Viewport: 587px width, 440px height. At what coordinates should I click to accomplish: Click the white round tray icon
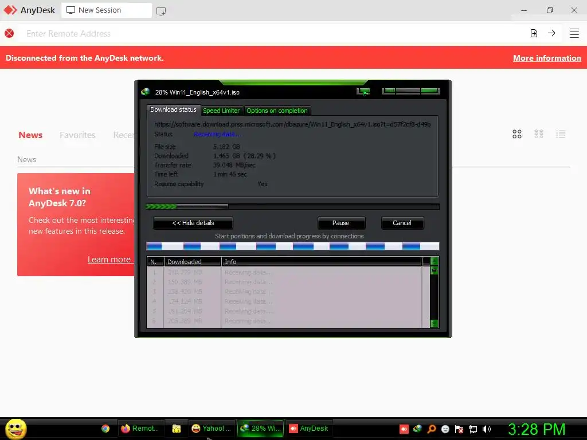(445, 429)
